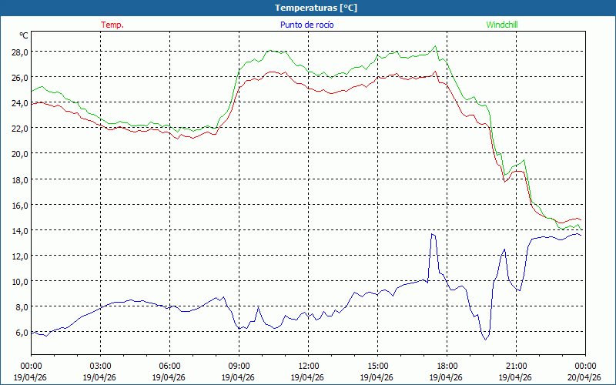This screenshot has width=616, height=385.
Task: Click the 6,0 value on the y-axis
Action: [21, 332]
